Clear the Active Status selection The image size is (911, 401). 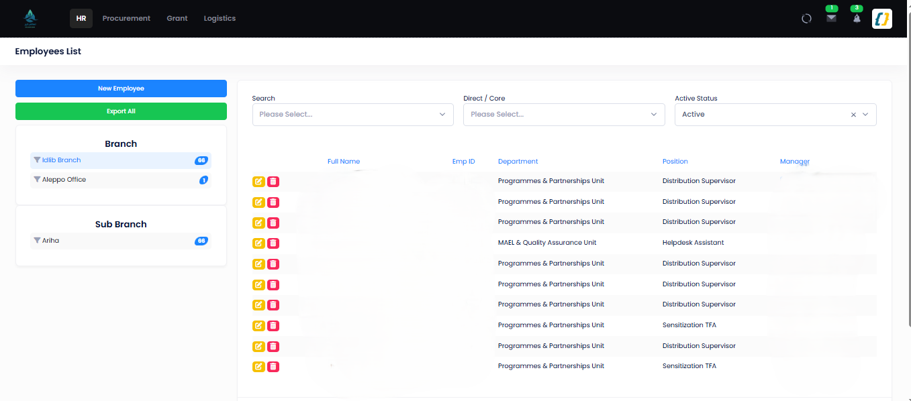(x=853, y=115)
